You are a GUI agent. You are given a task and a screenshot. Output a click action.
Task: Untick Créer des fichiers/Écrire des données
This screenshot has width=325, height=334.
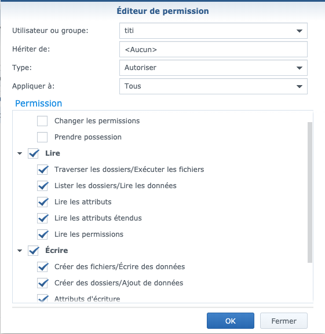coord(42,267)
